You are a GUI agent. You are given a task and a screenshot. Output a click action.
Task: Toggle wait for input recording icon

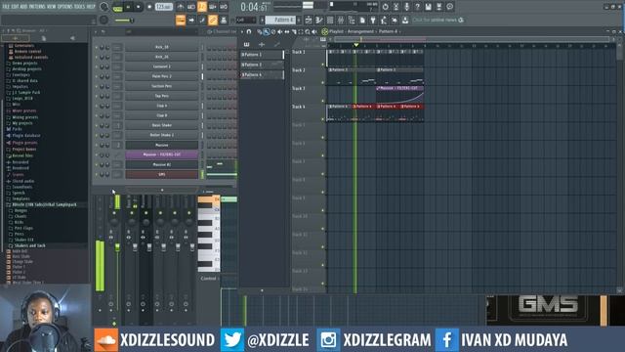coord(191,7)
